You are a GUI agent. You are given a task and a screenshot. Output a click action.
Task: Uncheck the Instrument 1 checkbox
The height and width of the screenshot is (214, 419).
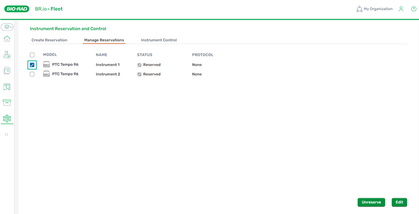[32, 65]
